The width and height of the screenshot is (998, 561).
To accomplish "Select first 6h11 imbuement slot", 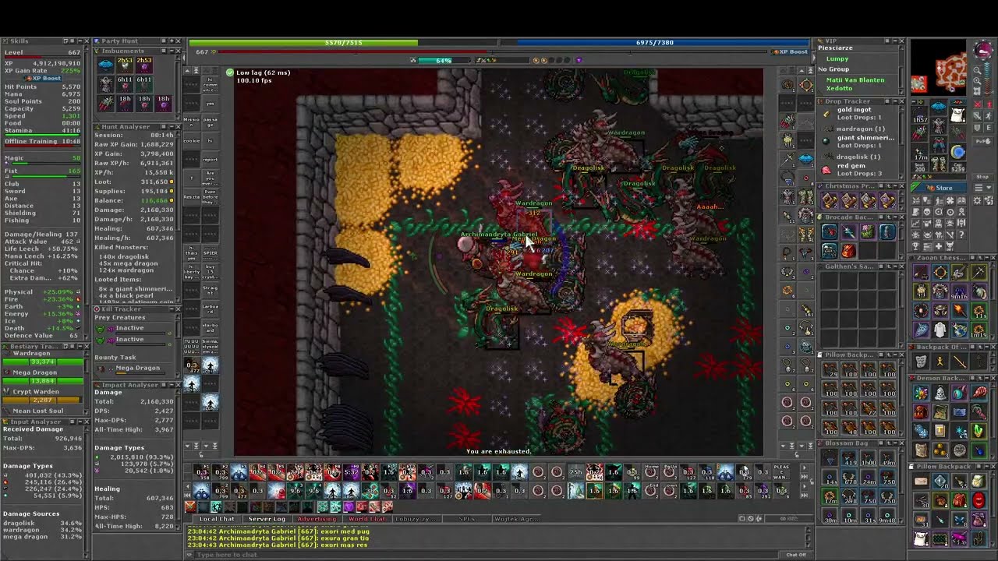I will (x=125, y=84).
